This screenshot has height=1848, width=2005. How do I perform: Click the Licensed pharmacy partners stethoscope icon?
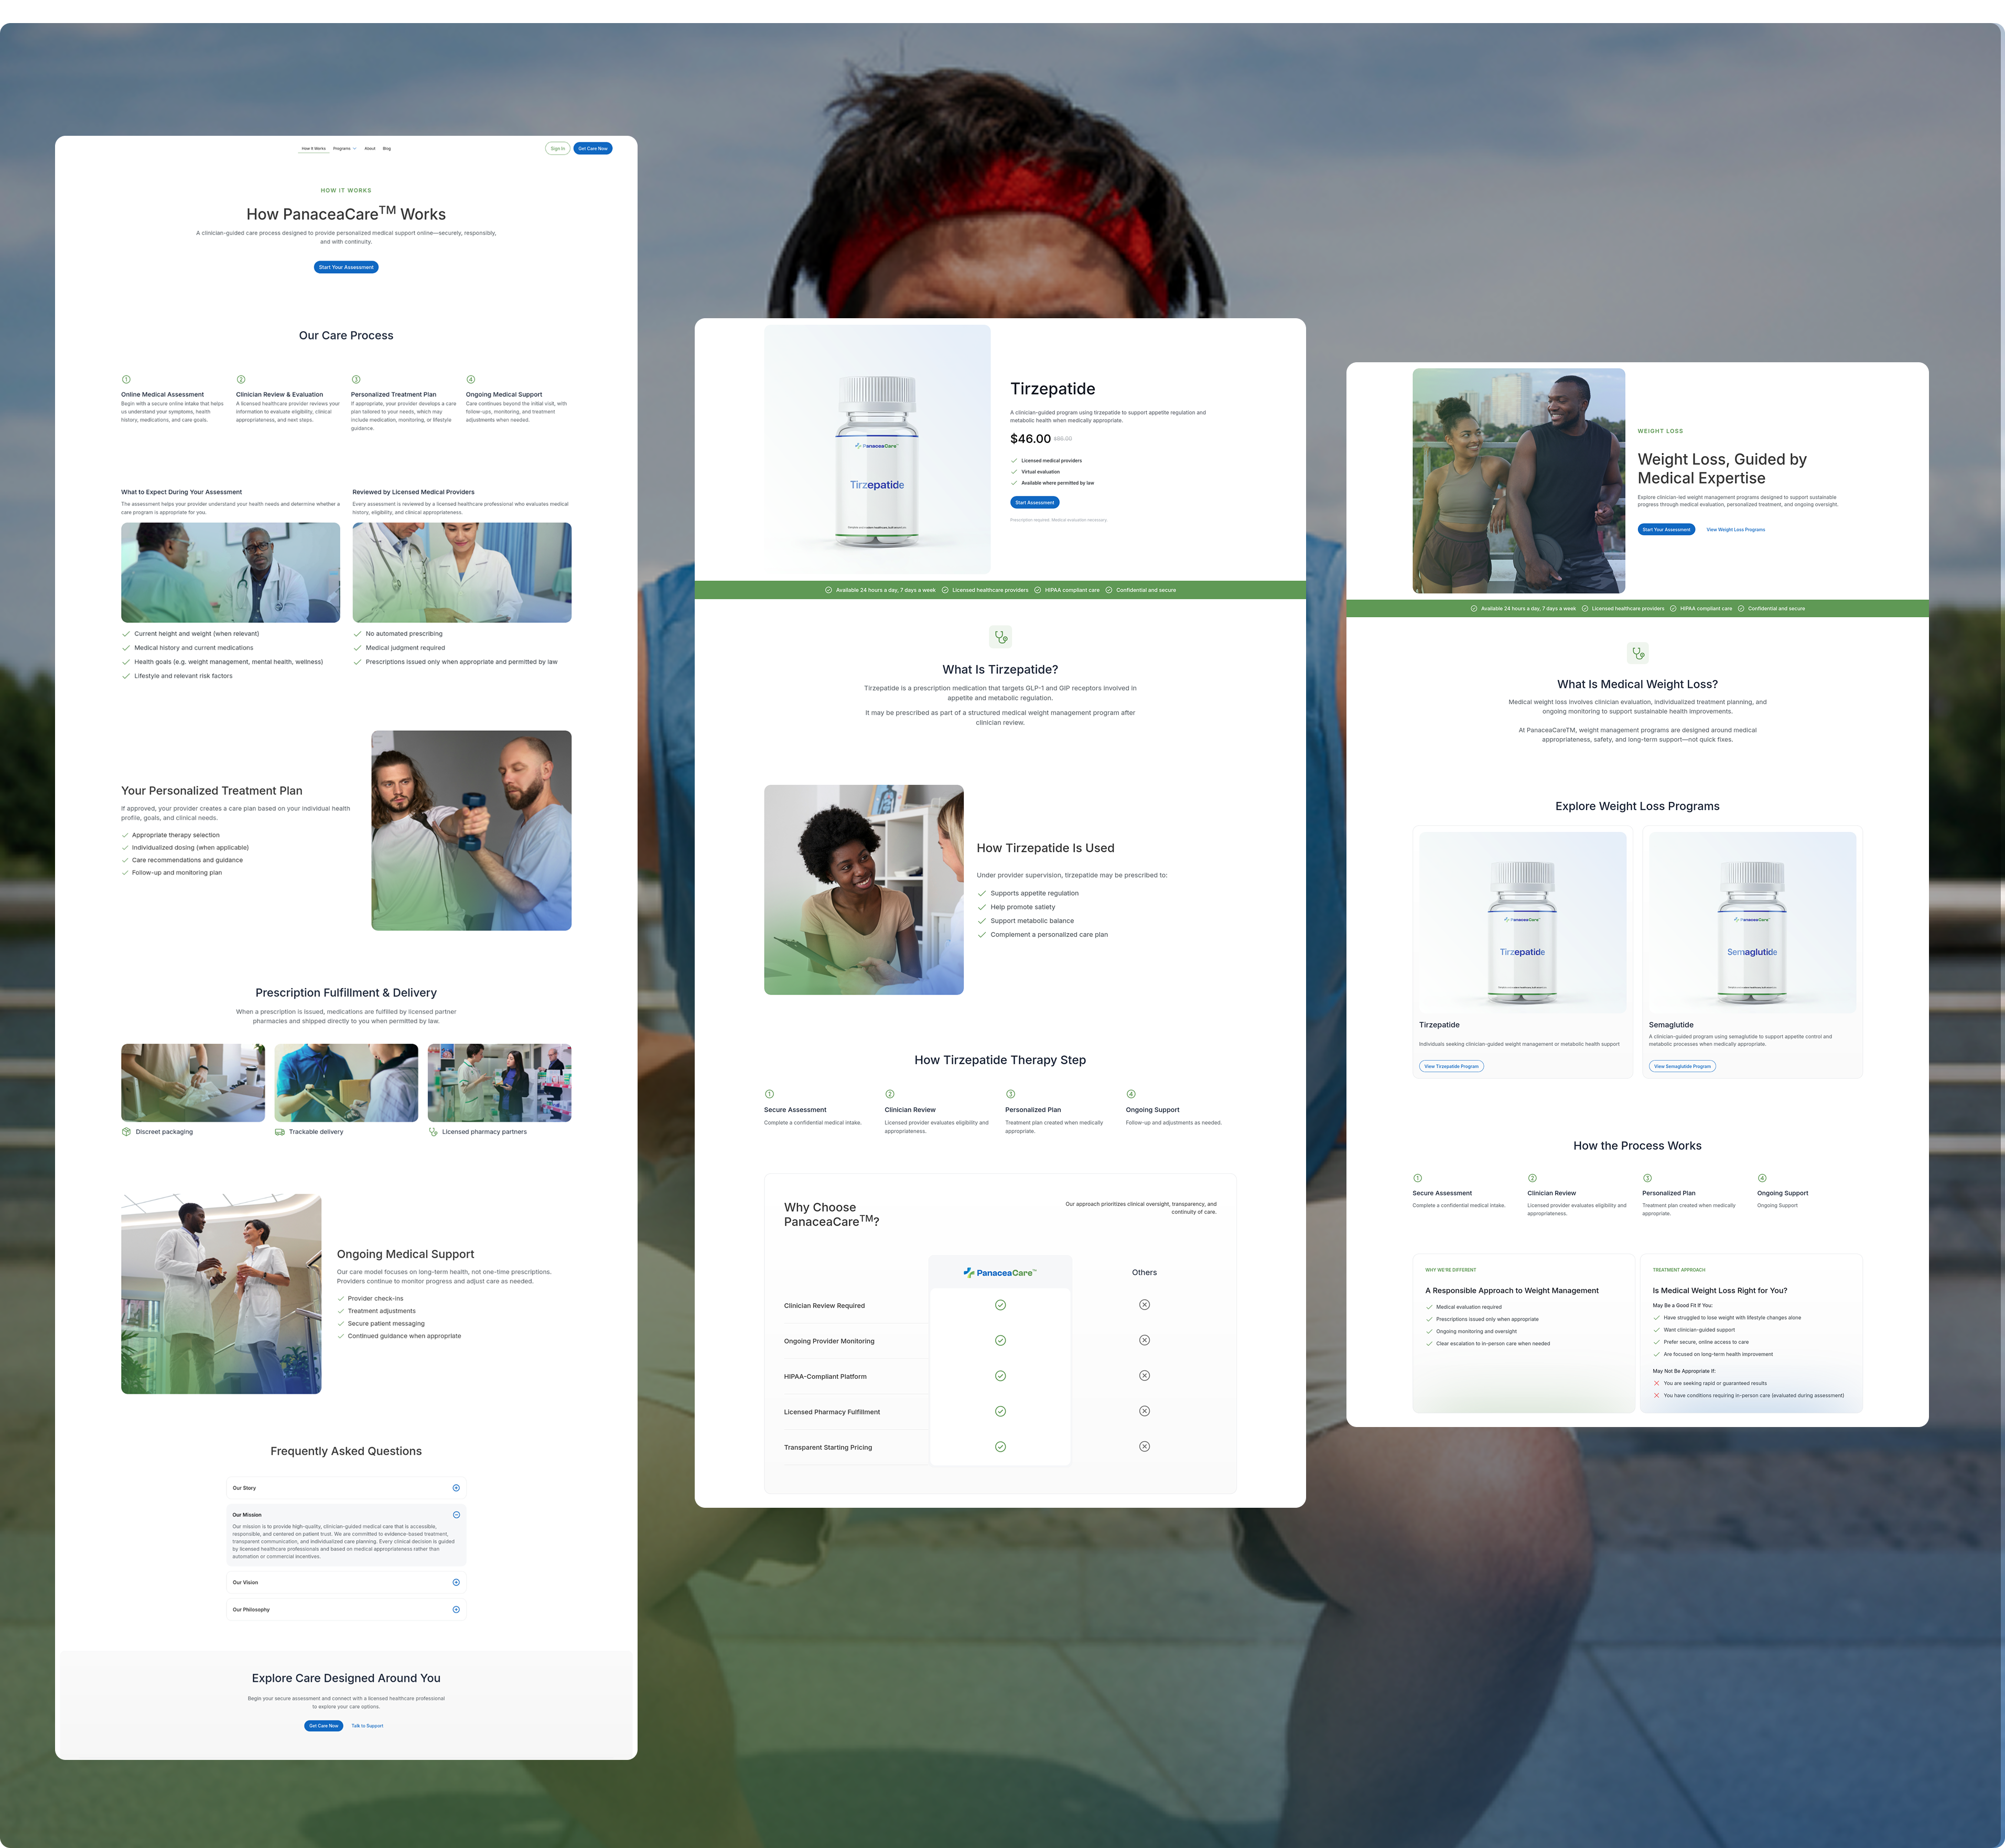point(433,1132)
